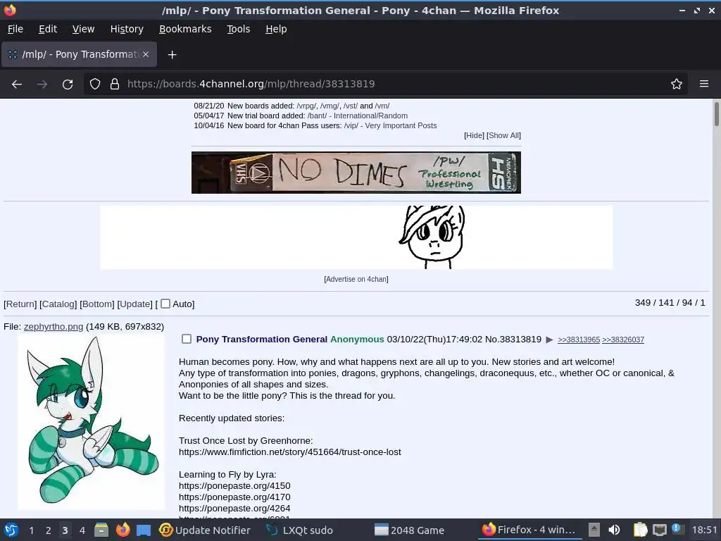Open Update Notifier from the taskbar

click(x=205, y=530)
